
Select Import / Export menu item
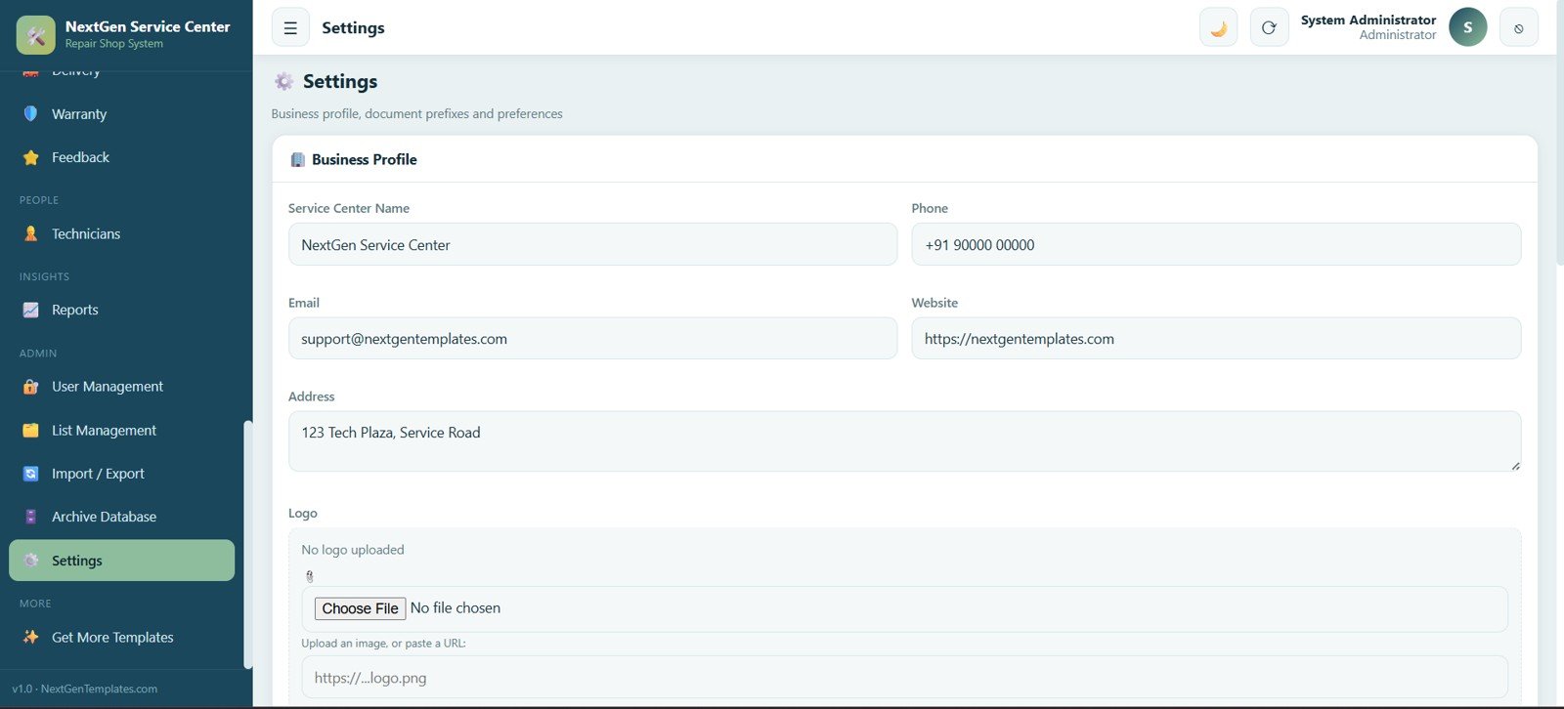(x=121, y=474)
